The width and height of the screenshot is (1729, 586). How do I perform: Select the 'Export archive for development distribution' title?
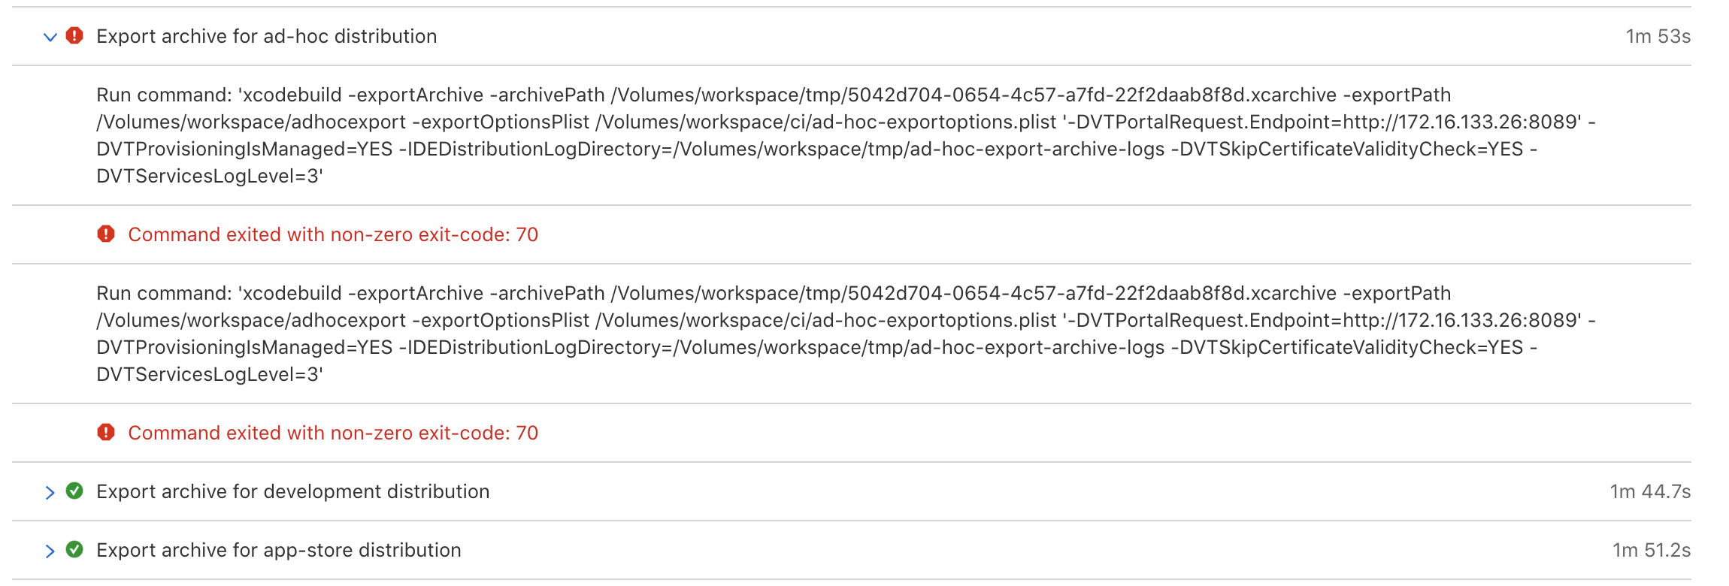(293, 491)
